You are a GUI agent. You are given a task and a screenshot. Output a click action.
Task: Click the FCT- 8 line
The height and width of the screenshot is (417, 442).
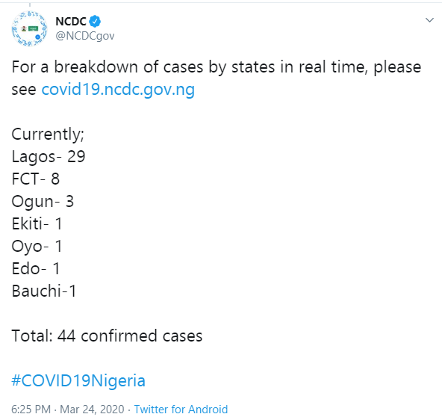tap(36, 179)
